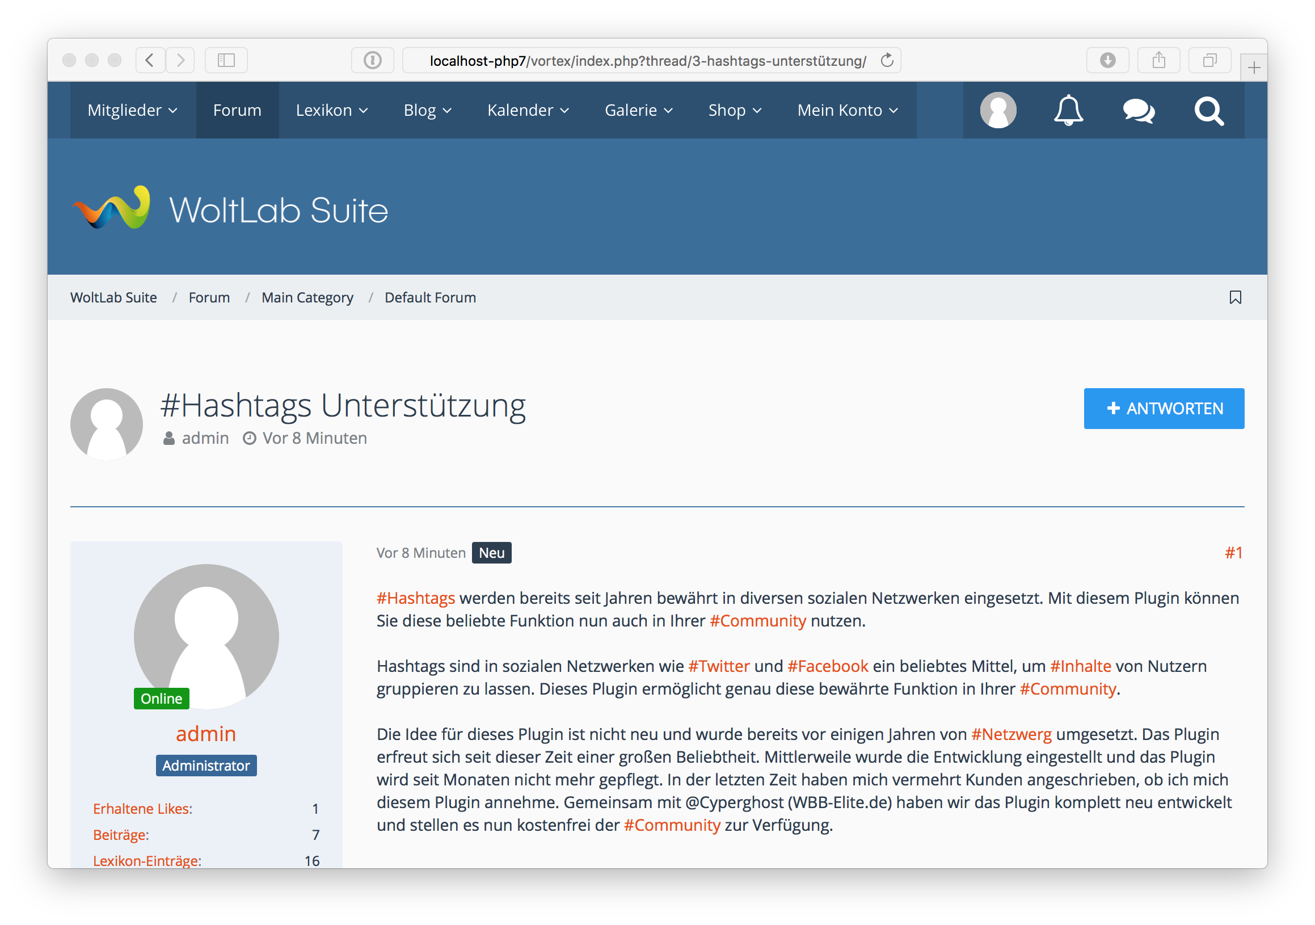The width and height of the screenshot is (1315, 925).
Task: Click the address bar URL field
Action: (x=647, y=61)
